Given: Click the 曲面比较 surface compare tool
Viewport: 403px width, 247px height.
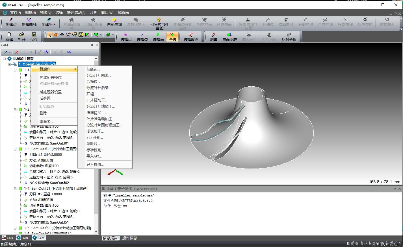Looking at the screenshot, I should pyautogui.click(x=229, y=37).
